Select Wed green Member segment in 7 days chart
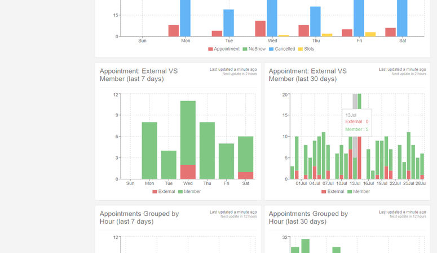437x253 pixels. (x=188, y=133)
